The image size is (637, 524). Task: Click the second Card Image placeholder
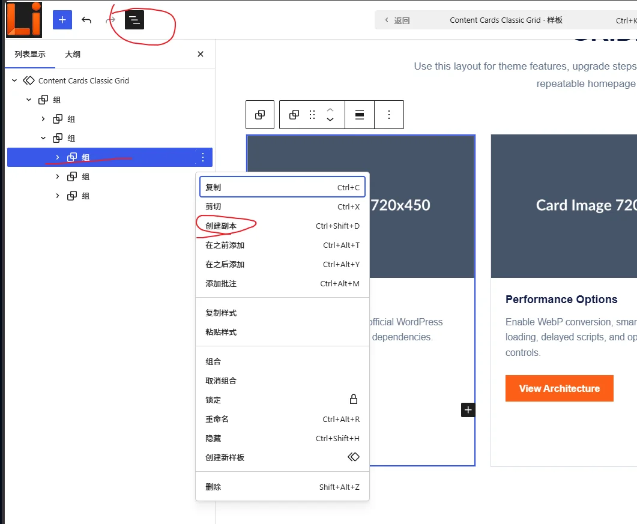coord(564,206)
